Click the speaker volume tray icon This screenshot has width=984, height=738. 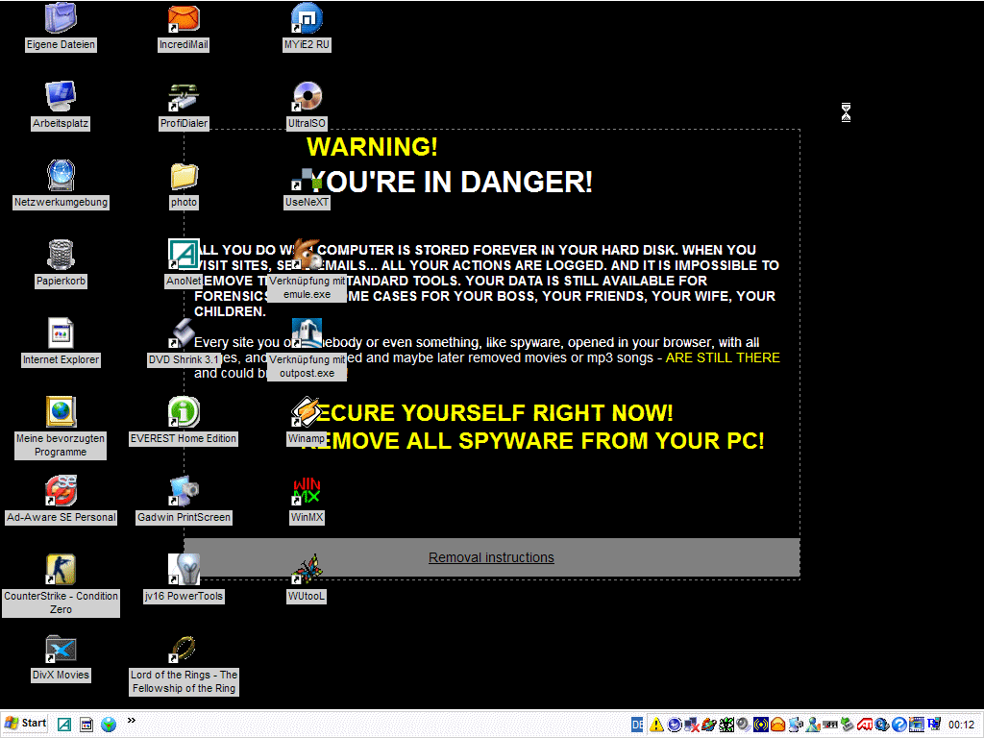pos(744,725)
